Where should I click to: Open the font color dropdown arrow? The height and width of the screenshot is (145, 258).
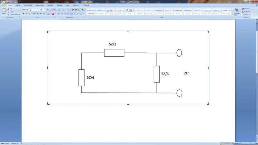[x=55, y=14]
